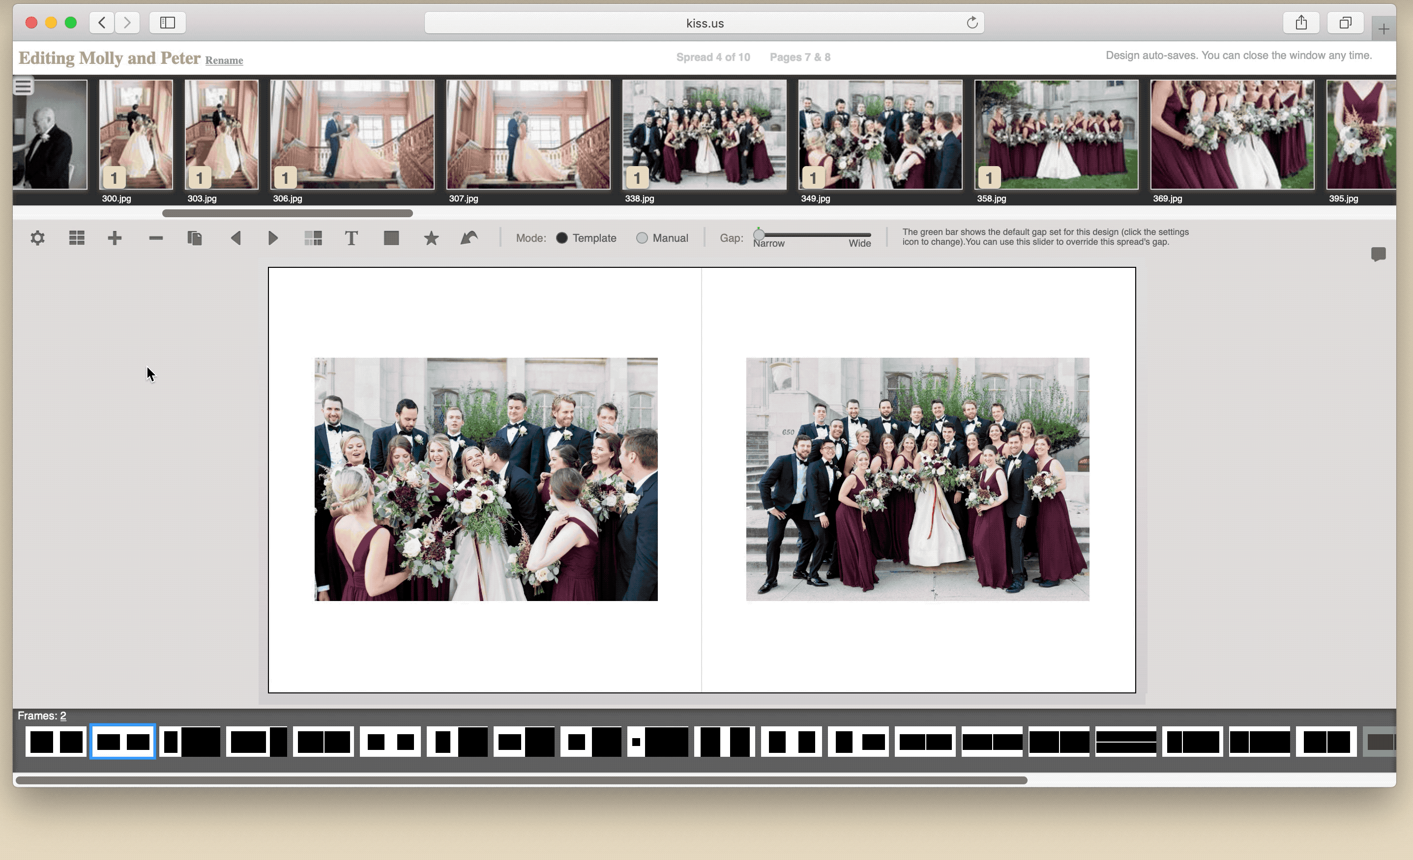
Task: Select thumbnail 307.jpg
Action: tap(528, 135)
